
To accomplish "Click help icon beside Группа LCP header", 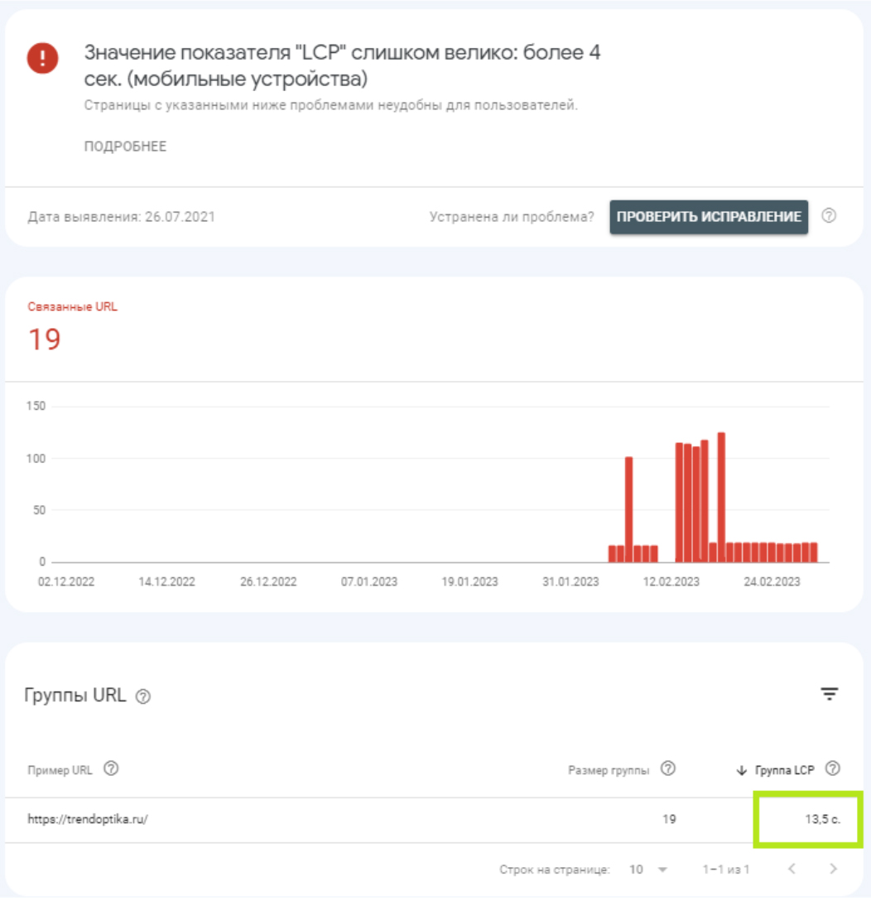I will [x=833, y=768].
